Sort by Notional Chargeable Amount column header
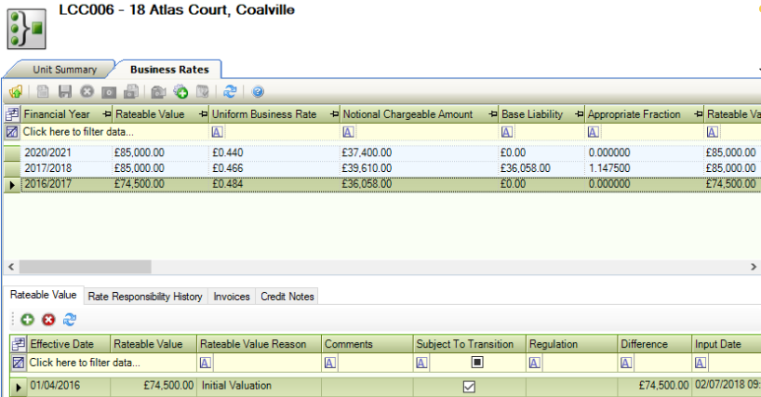This screenshot has height=397, width=761. click(x=407, y=114)
